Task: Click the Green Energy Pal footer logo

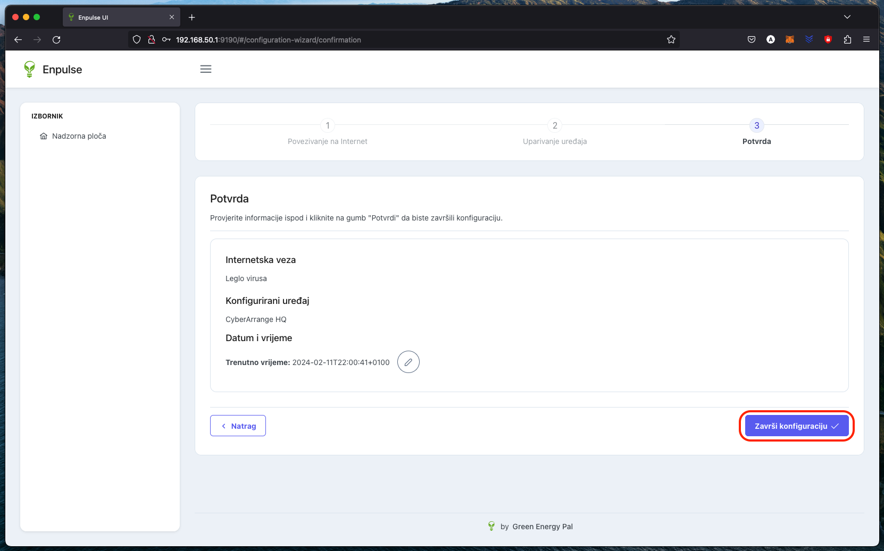Action: [x=491, y=526]
